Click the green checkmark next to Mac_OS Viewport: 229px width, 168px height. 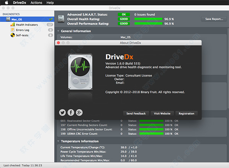(x=51, y=19)
